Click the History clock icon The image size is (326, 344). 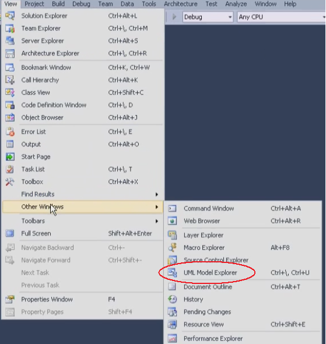172,300
